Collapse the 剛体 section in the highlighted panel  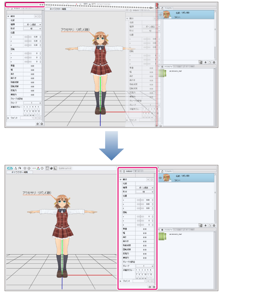(x=121, y=179)
